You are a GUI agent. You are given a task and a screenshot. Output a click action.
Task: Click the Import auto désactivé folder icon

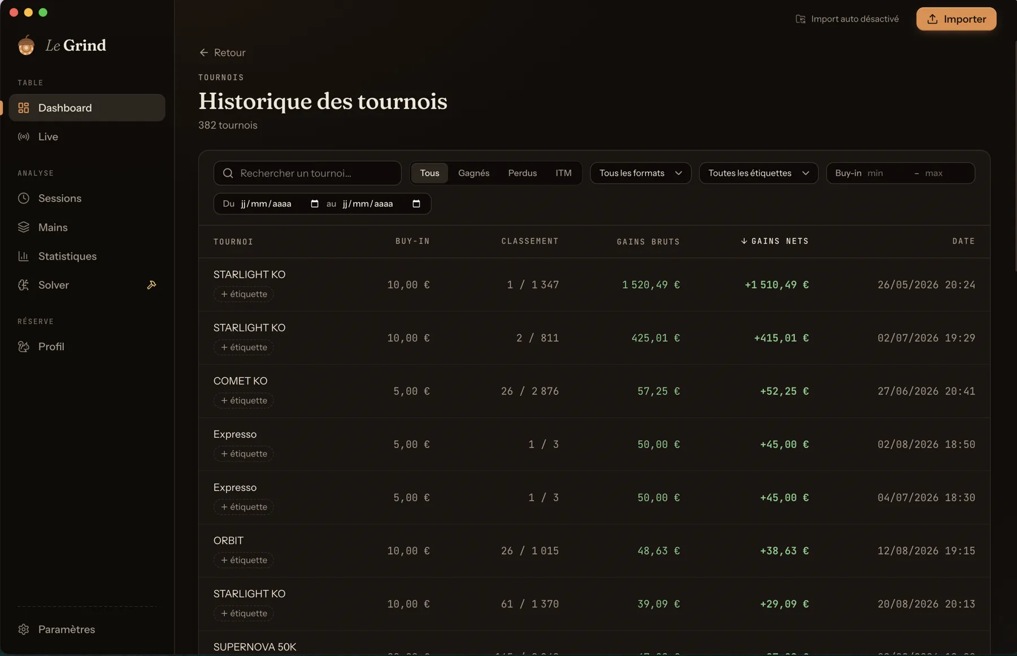point(801,19)
